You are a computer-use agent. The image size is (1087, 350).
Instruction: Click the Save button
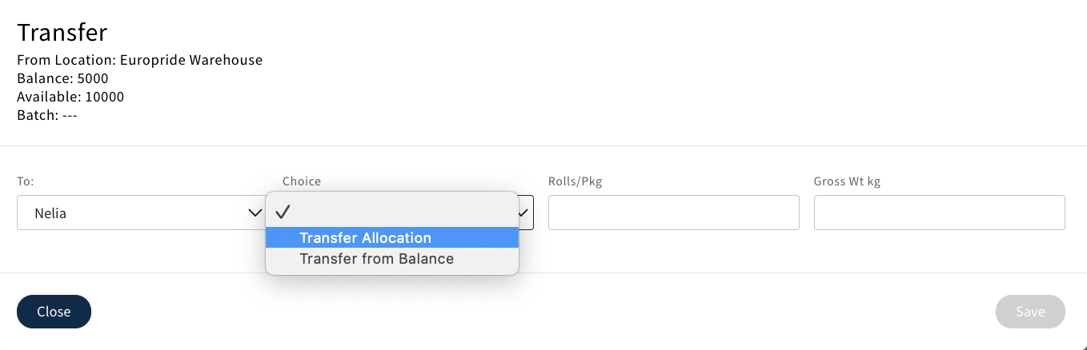click(x=1029, y=312)
